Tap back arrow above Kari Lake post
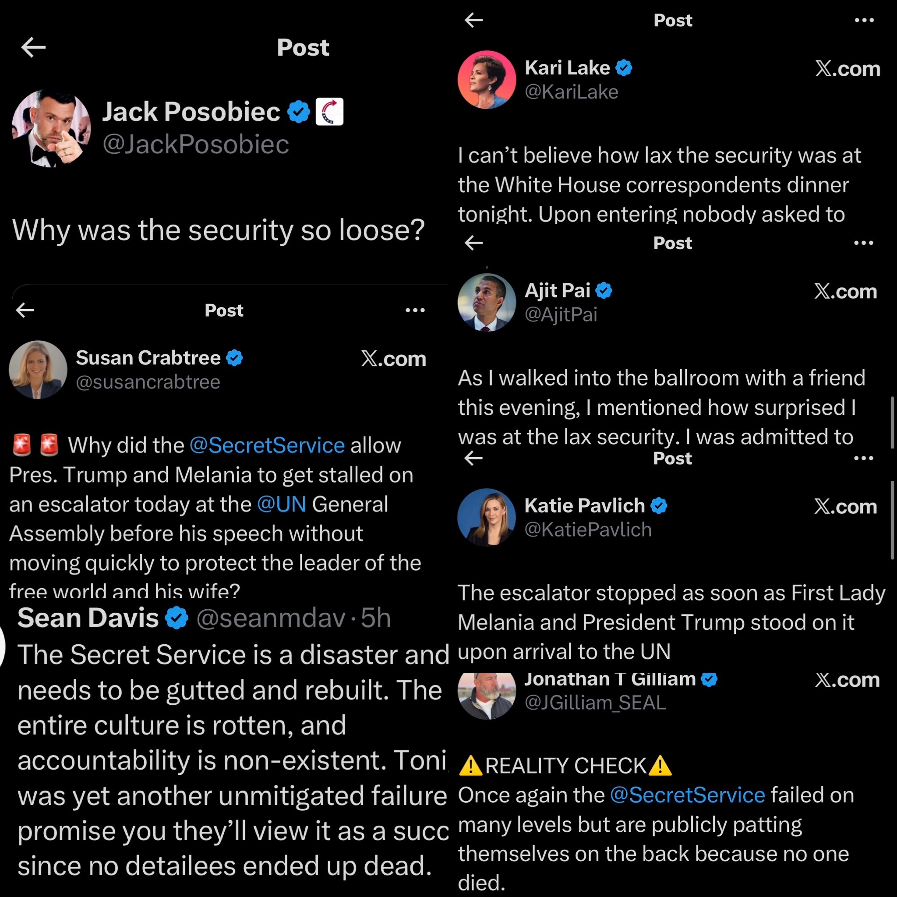The width and height of the screenshot is (897, 897). [473, 20]
